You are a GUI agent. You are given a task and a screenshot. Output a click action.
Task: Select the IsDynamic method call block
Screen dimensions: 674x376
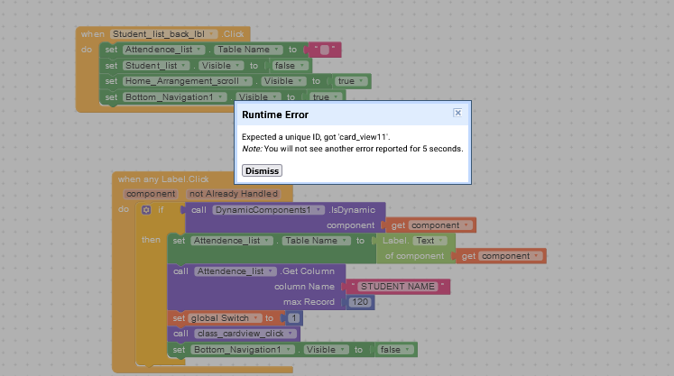[353, 210]
